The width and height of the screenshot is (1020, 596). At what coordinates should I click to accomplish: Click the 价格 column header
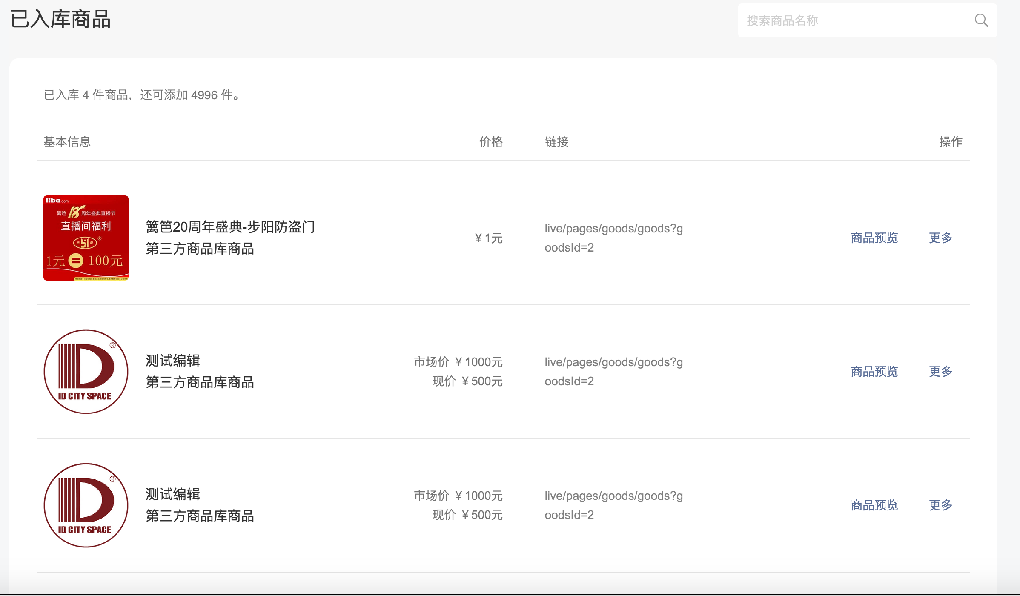(491, 142)
